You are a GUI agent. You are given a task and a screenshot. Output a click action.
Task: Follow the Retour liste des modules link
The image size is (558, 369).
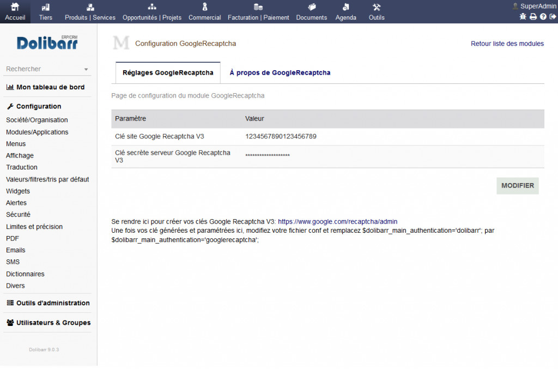click(x=507, y=44)
